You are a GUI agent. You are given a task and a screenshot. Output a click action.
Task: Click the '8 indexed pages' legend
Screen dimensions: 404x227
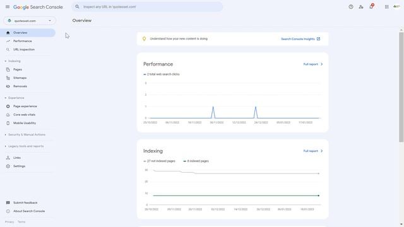tap(196, 161)
